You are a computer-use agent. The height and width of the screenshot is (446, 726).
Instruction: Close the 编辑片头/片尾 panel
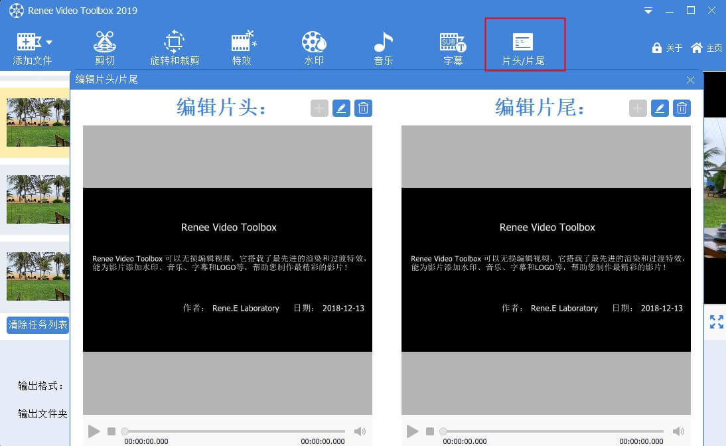click(x=690, y=80)
